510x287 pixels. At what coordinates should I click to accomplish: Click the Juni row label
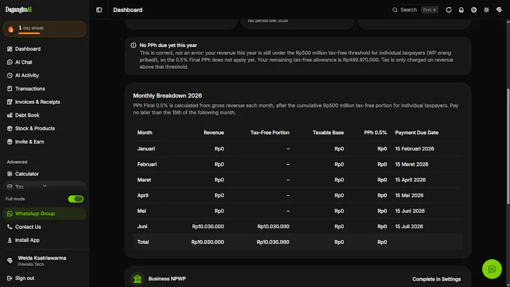tap(142, 226)
